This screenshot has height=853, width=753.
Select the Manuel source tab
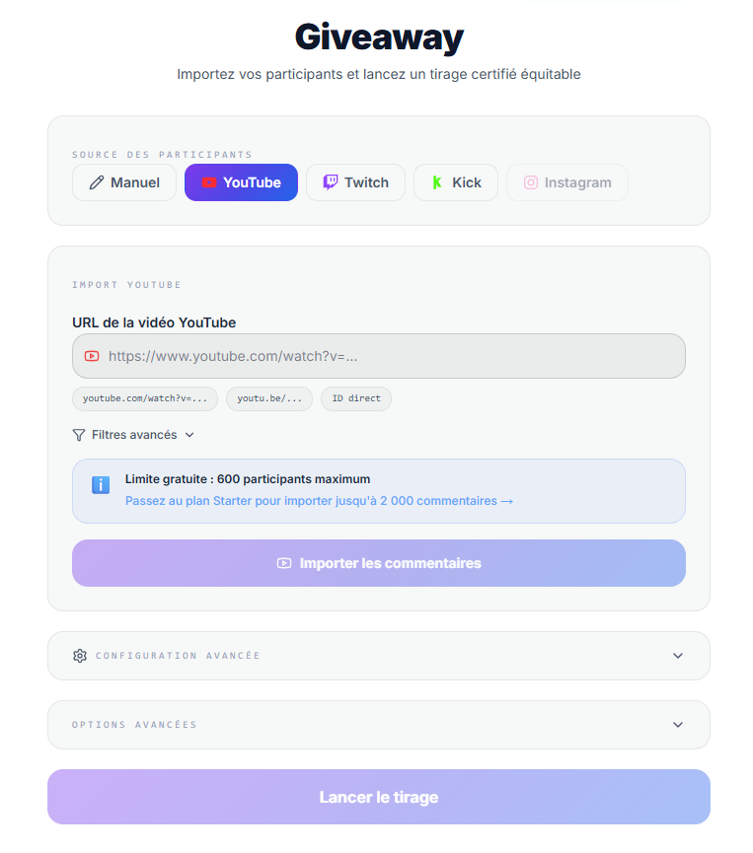tap(124, 182)
